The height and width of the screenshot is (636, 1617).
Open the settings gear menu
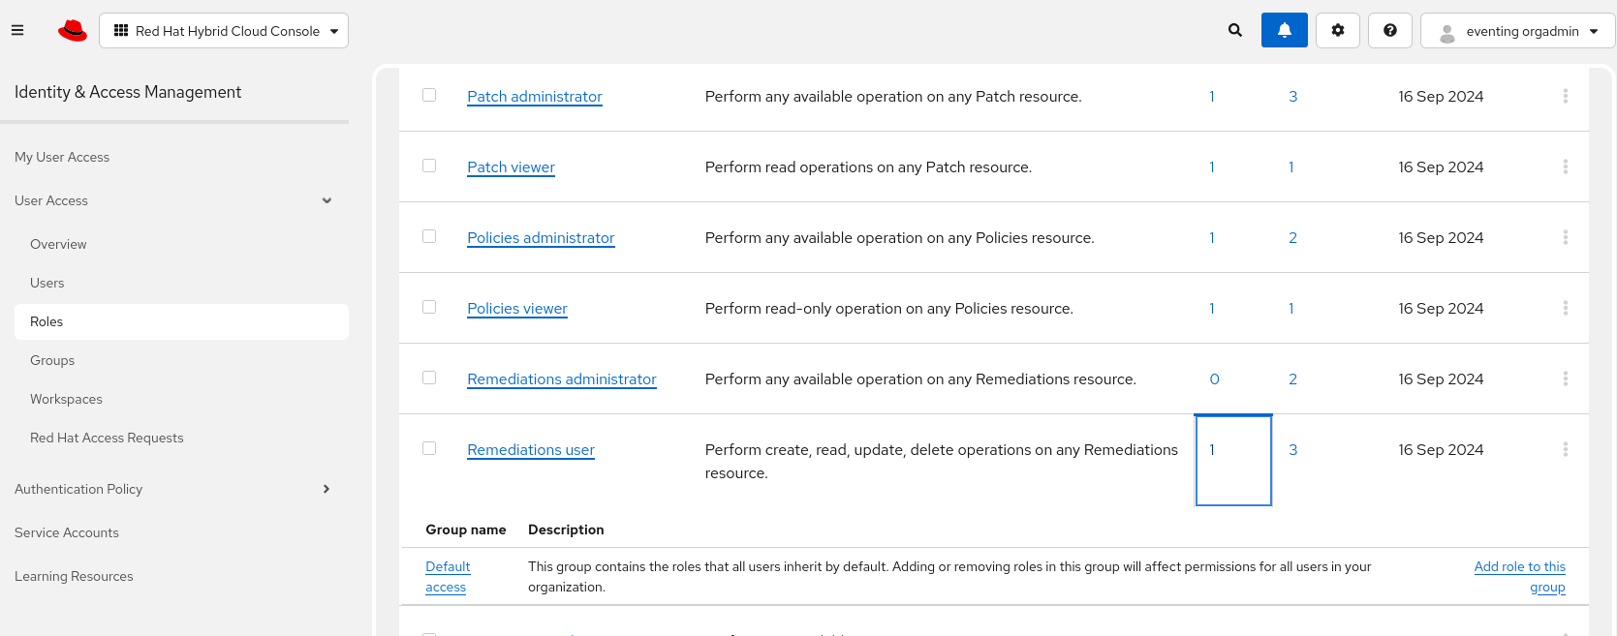click(1338, 31)
